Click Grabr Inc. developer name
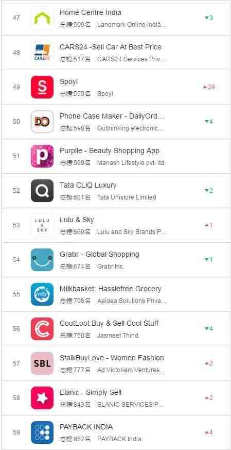This screenshot has height=450, width=231. click(x=111, y=266)
